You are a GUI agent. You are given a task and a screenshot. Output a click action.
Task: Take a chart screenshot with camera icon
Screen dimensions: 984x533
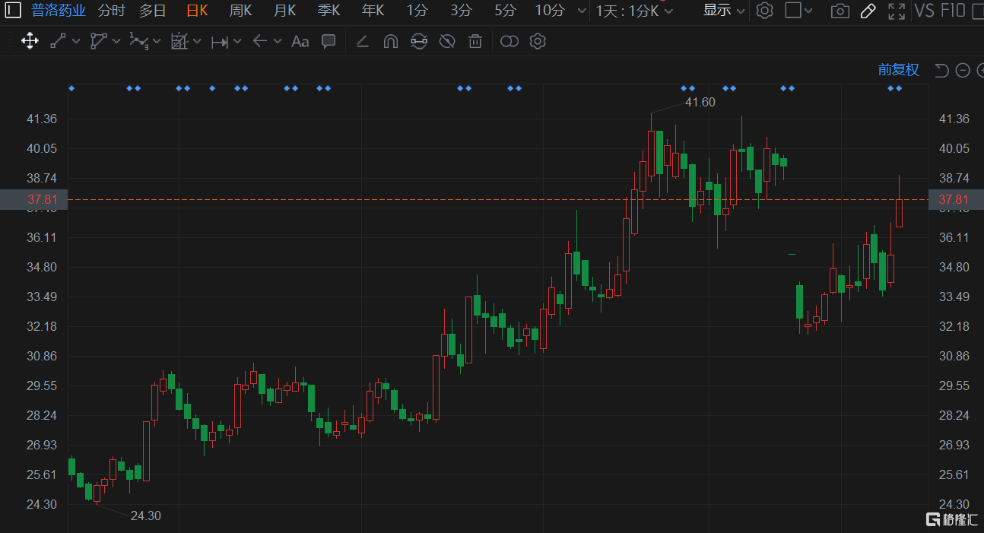click(840, 11)
